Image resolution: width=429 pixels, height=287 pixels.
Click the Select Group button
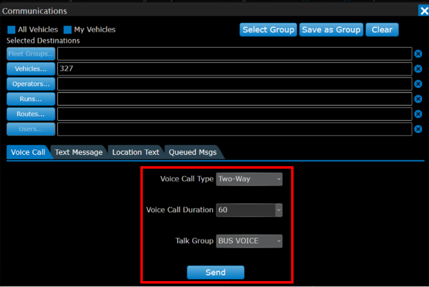[268, 30]
